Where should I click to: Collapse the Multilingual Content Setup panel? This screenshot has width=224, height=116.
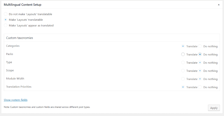219,5
